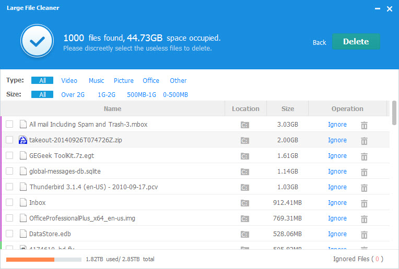Click the trash icon in Inbox row
The image size is (399, 269).
[364, 203]
